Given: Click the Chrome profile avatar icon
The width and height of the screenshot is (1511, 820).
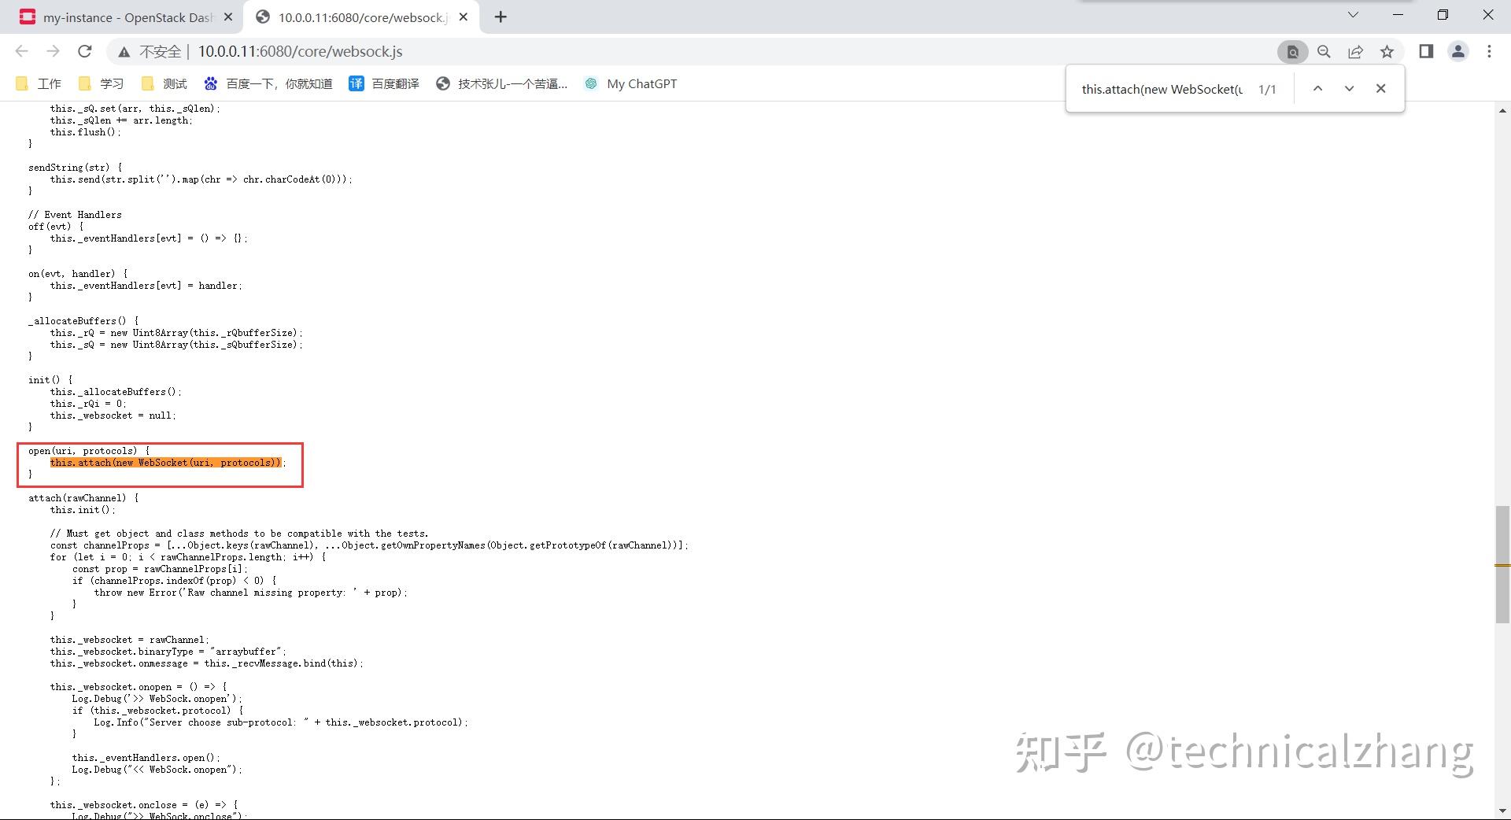Looking at the screenshot, I should point(1458,51).
